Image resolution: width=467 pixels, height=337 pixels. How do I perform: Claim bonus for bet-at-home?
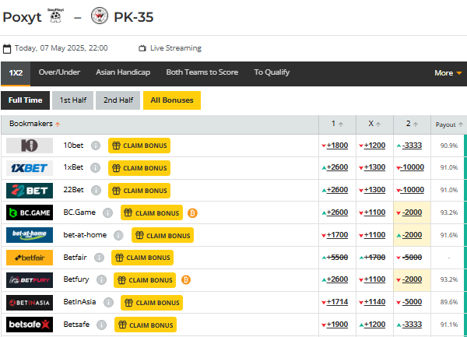coord(163,235)
